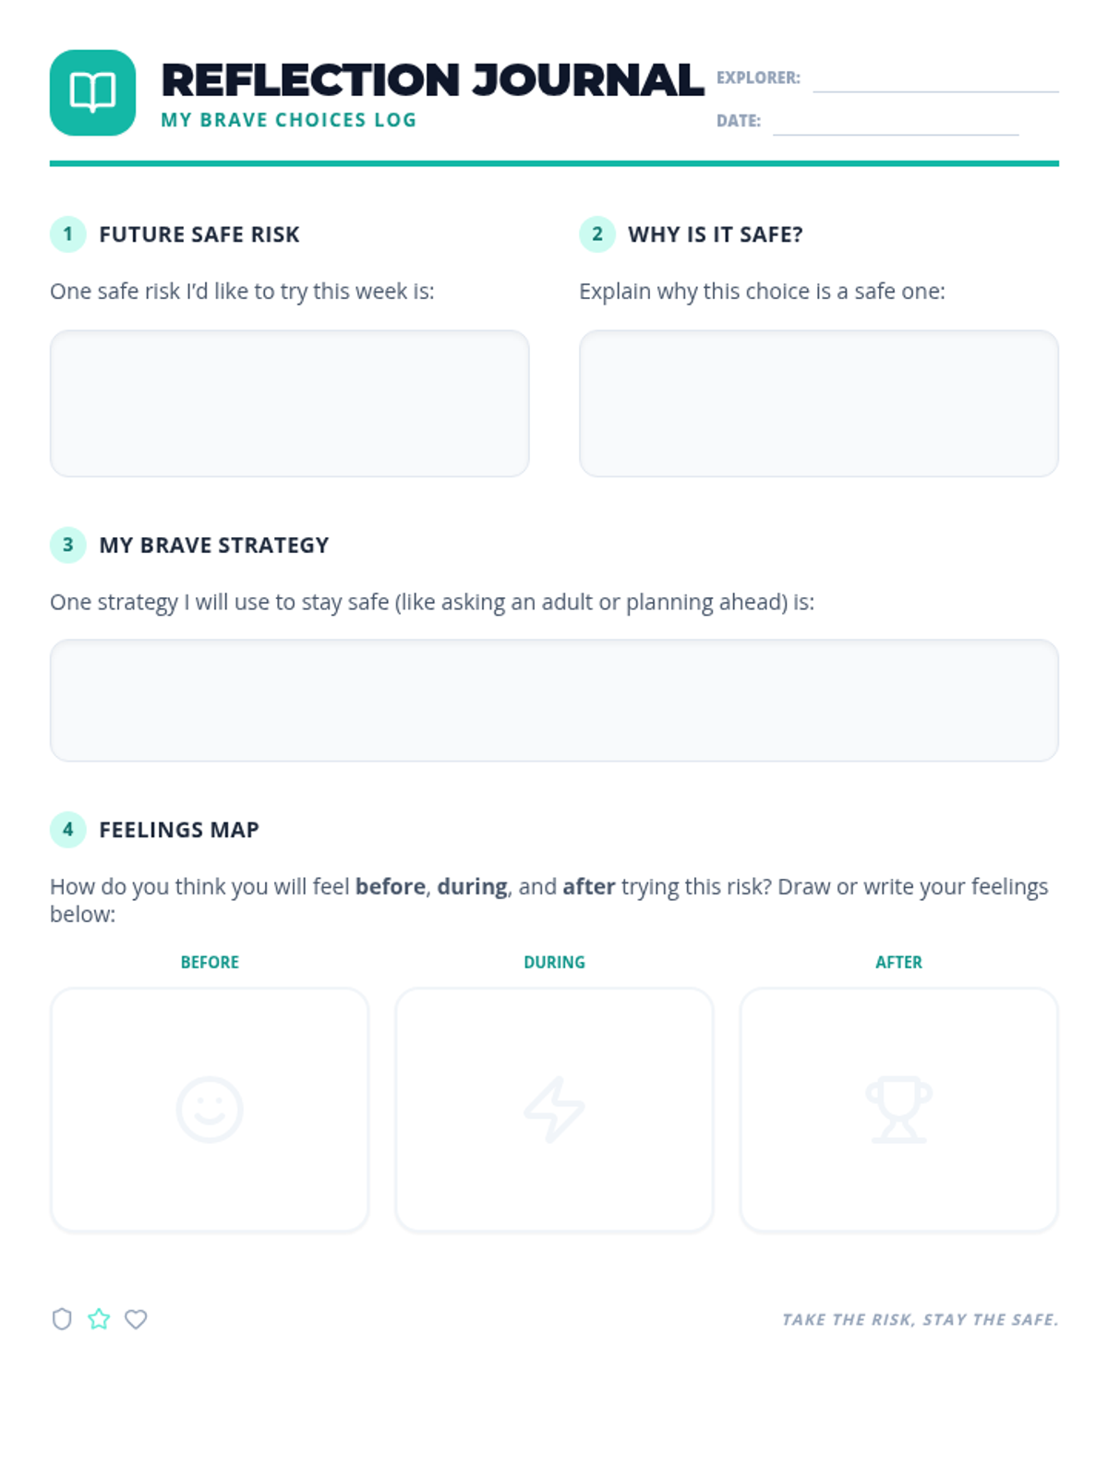
Task: Click the heart icon in footer
Action: click(136, 1319)
